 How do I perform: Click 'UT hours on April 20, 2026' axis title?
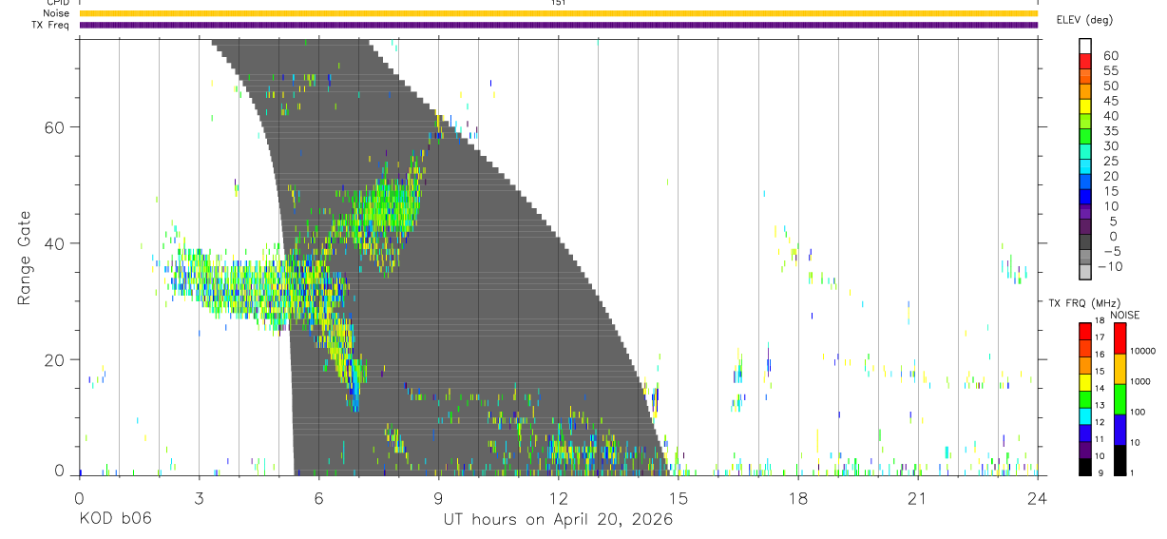[x=558, y=520]
